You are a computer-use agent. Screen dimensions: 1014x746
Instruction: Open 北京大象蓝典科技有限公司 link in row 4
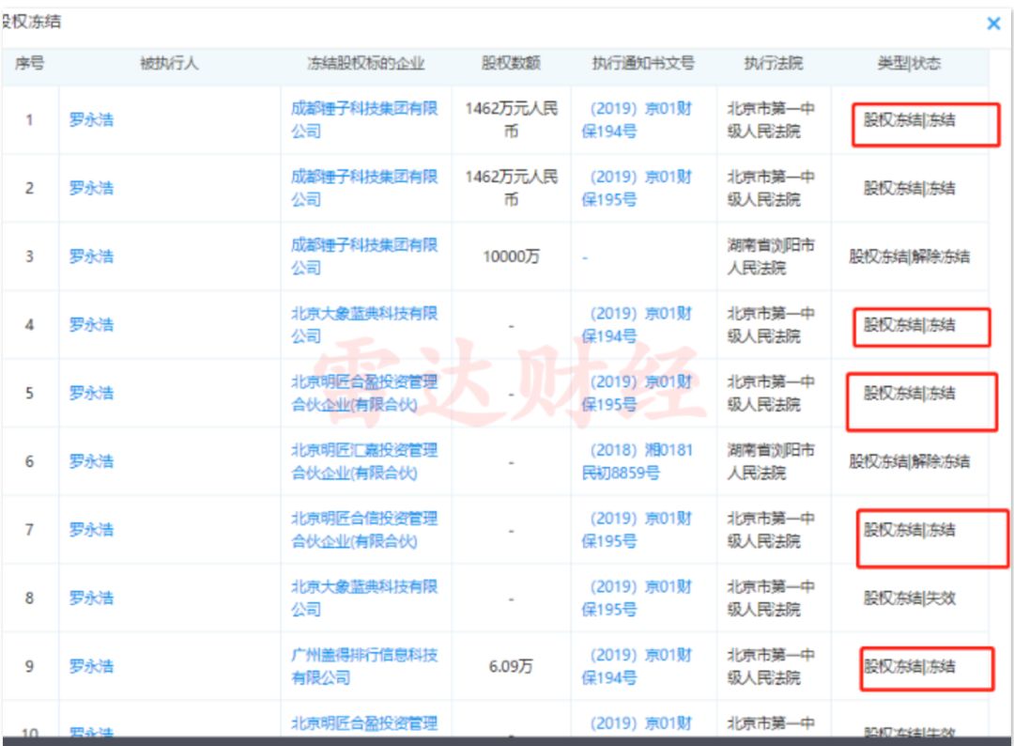click(364, 325)
